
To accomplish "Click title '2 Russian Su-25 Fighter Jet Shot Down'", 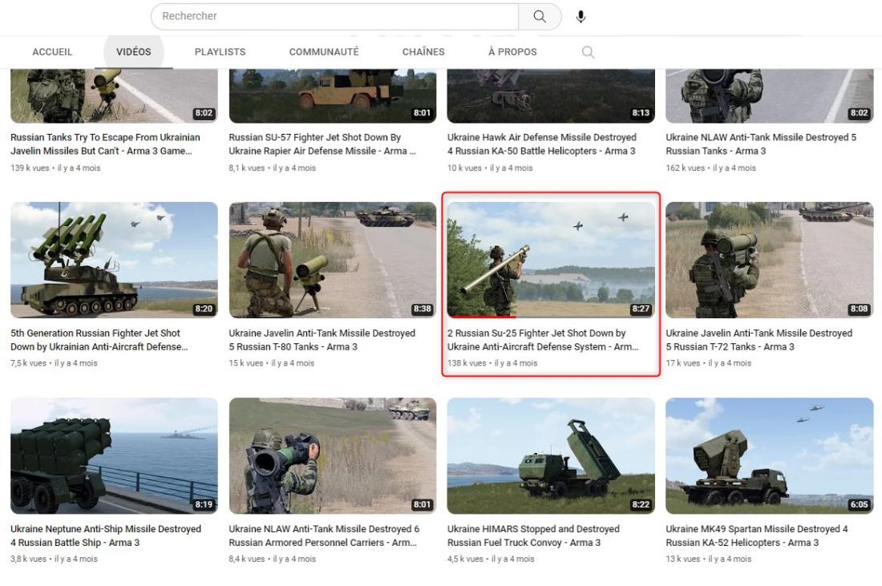I will pos(543,340).
